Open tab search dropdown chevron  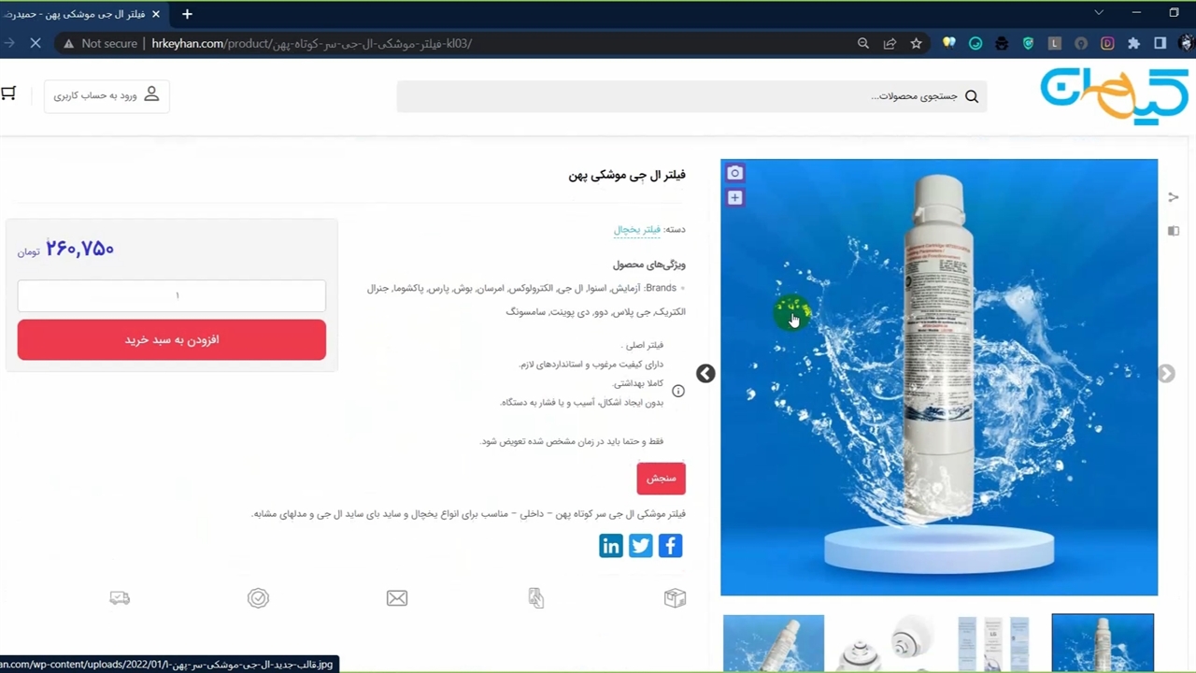[x=1099, y=13]
